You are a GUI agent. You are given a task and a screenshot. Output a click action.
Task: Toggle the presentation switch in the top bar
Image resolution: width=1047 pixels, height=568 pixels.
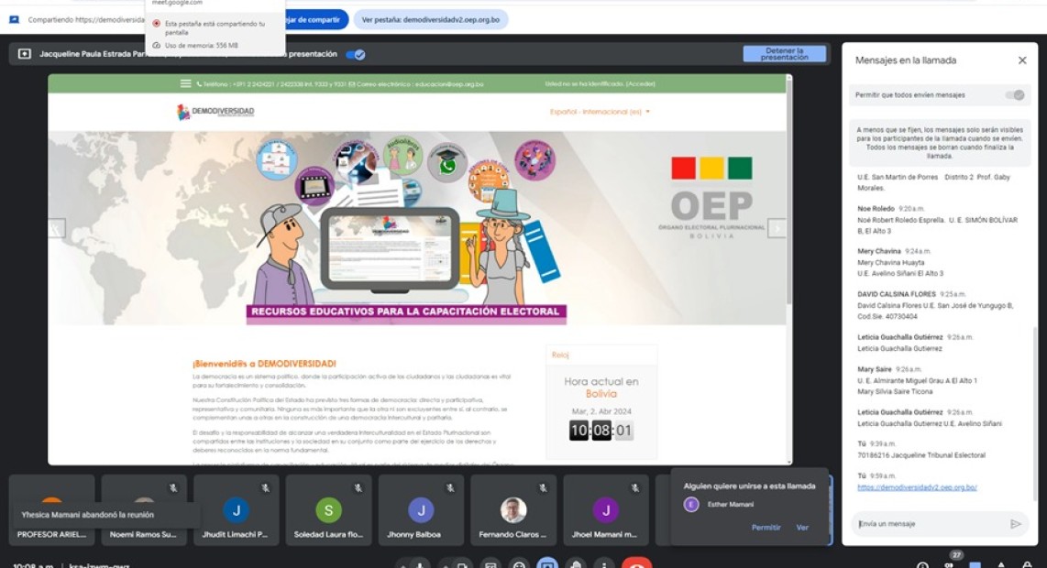(355, 54)
